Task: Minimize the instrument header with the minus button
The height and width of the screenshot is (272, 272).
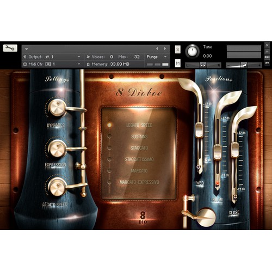Action: pos(267,51)
